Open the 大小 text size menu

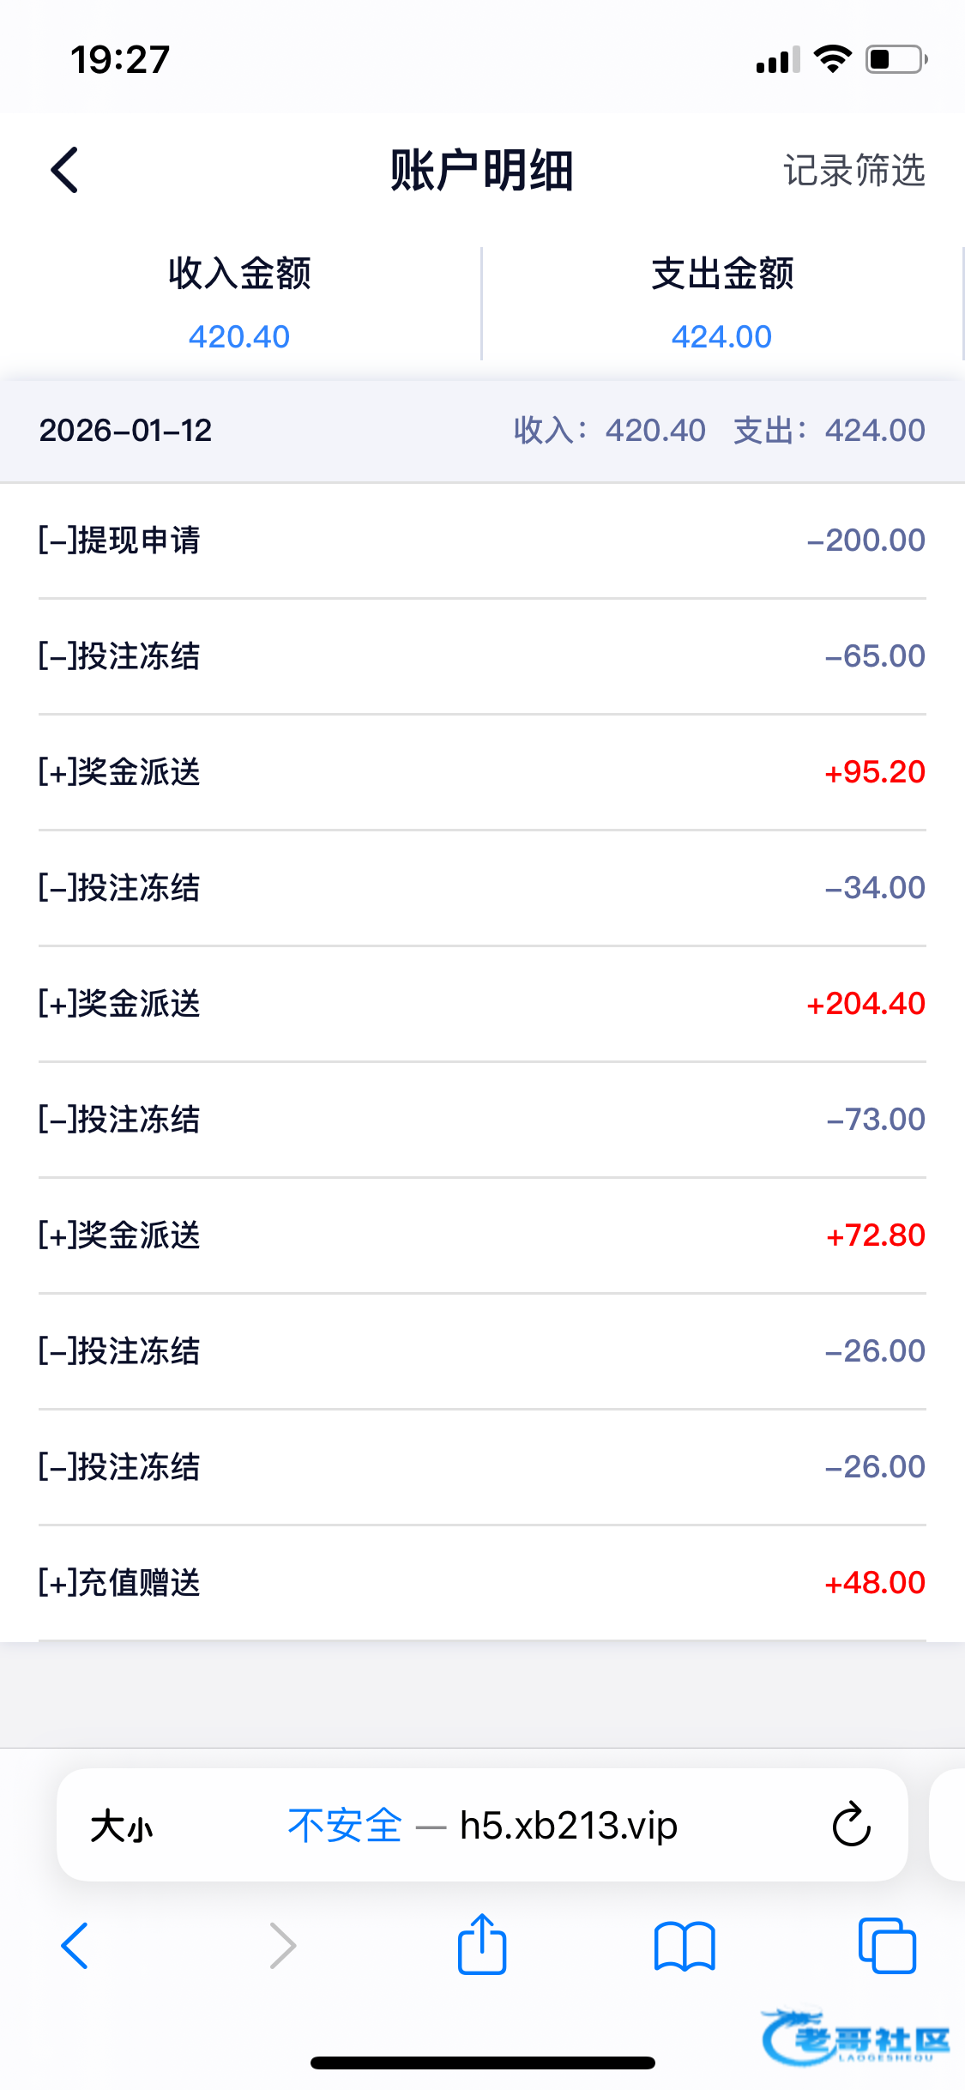(x=122, y=1826)
